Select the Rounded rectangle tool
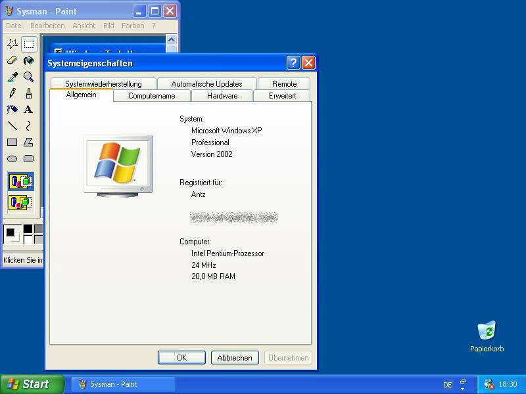 (29, 159)
